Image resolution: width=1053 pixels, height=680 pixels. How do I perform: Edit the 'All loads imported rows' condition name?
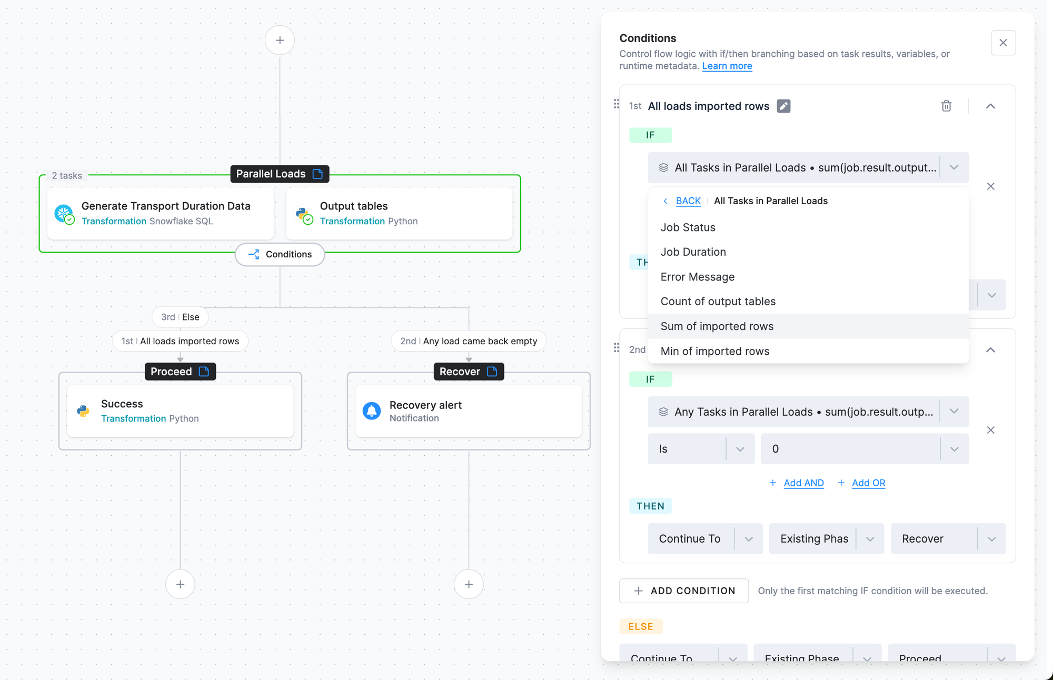point(783,106)
